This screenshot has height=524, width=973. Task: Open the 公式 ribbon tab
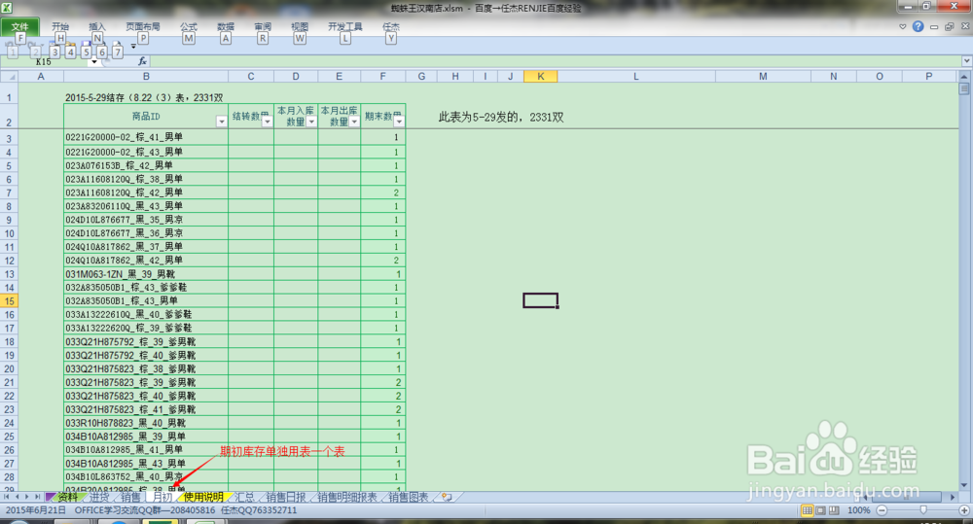click(x=189, y=26)
